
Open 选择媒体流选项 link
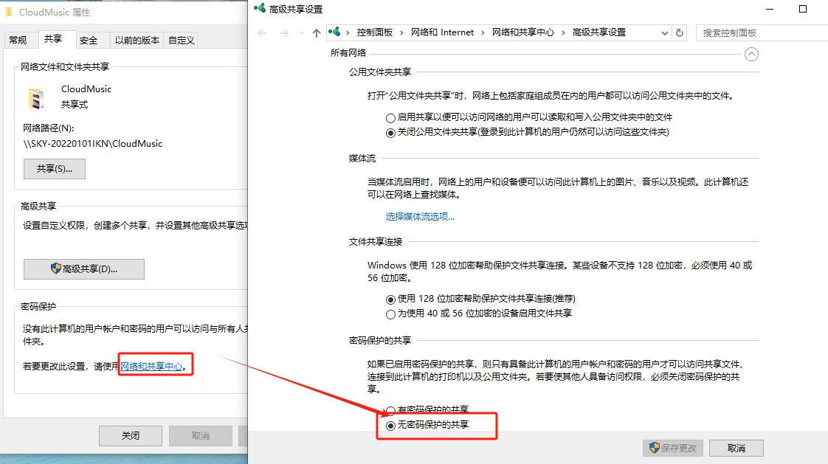coord(420,217)
